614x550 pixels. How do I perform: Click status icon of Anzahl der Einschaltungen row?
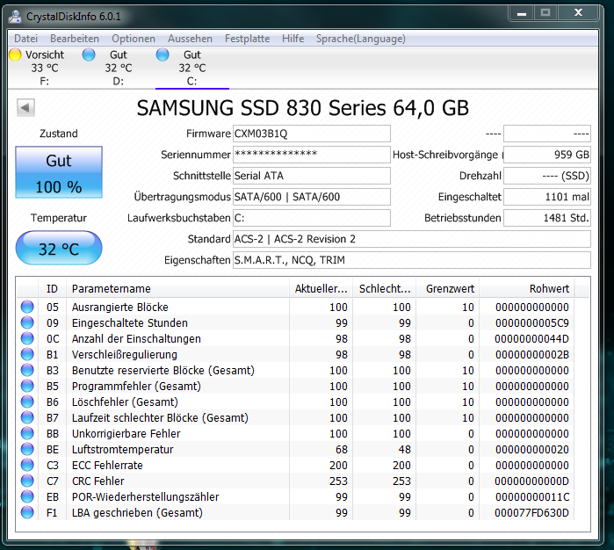[x=27, y=338]
